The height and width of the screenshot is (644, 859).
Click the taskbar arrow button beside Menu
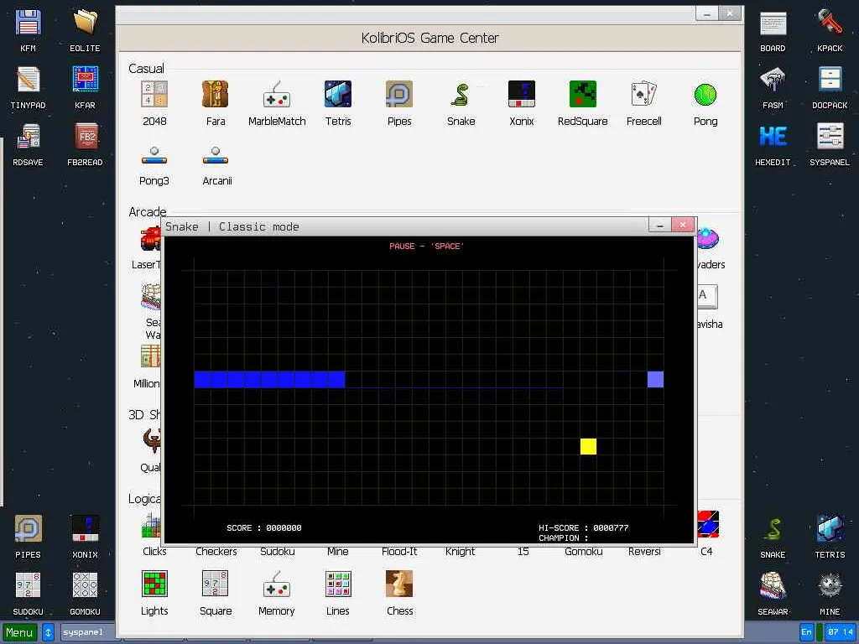tap(48, 632)
